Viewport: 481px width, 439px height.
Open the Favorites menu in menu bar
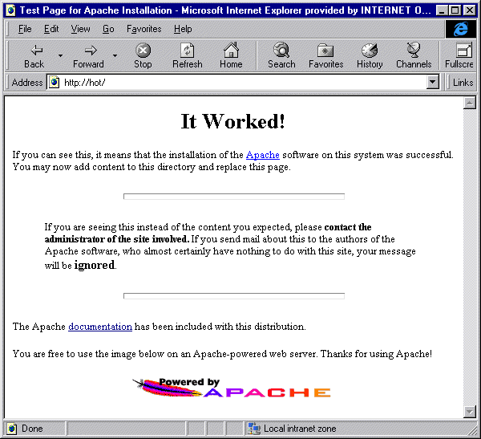tap(143, 29)
